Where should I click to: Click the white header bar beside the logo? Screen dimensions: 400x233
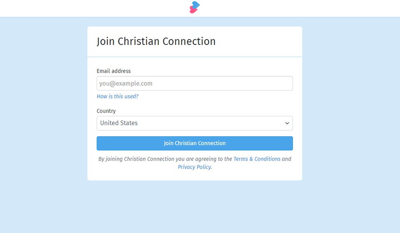(104, 8)
